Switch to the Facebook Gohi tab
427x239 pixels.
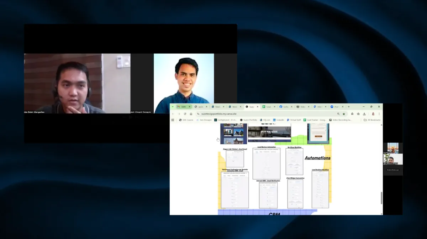point(286,106)
